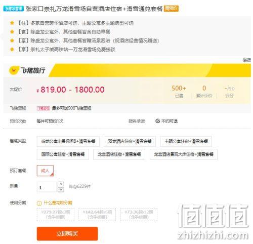Click the price ¥819.00 - 1800.00
The height and width of the screenshot is (244, 253).
pyautogui.click(x=70, y=90)
